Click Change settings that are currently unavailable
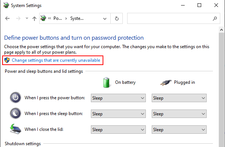Viewport: 225px width, 147px height. 56,60
